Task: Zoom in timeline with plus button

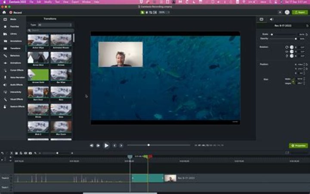Action: (x=72, y=153)
